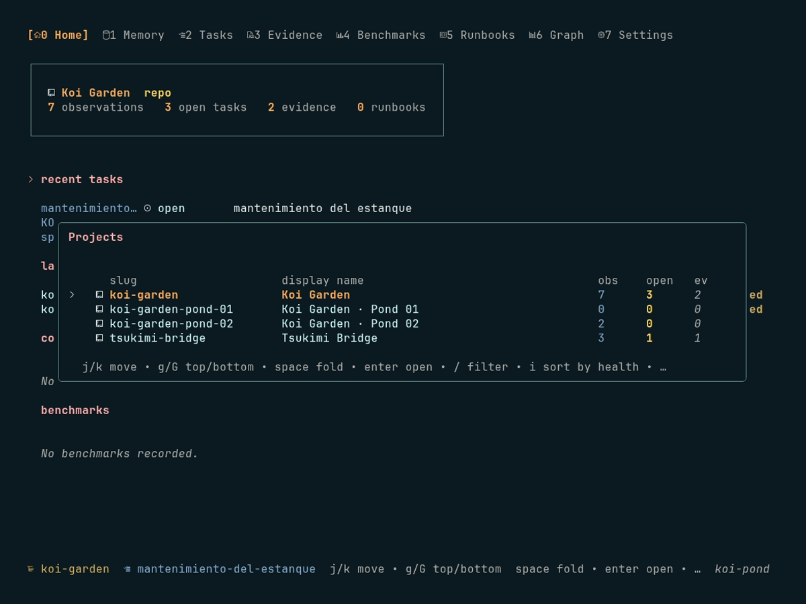Screen dimensions: 806x604
Task: Click open count 1 in tsukimi-bridge row
Action: point(650,338)
